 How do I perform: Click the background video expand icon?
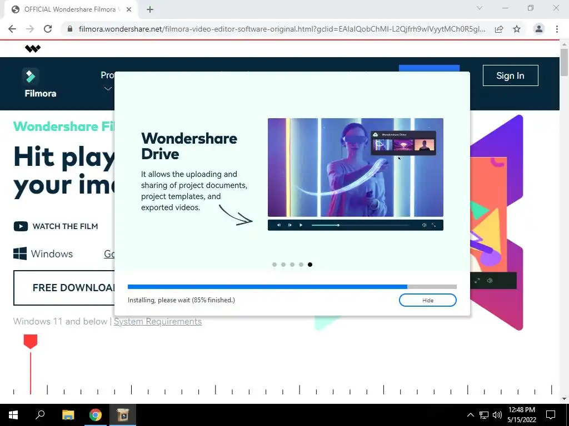[477, 280]
